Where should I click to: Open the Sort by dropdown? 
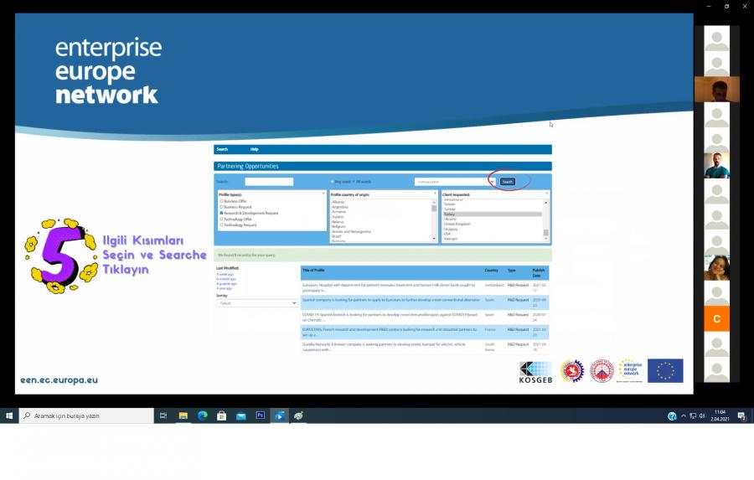pyautogui.click(x=256, y=303)
